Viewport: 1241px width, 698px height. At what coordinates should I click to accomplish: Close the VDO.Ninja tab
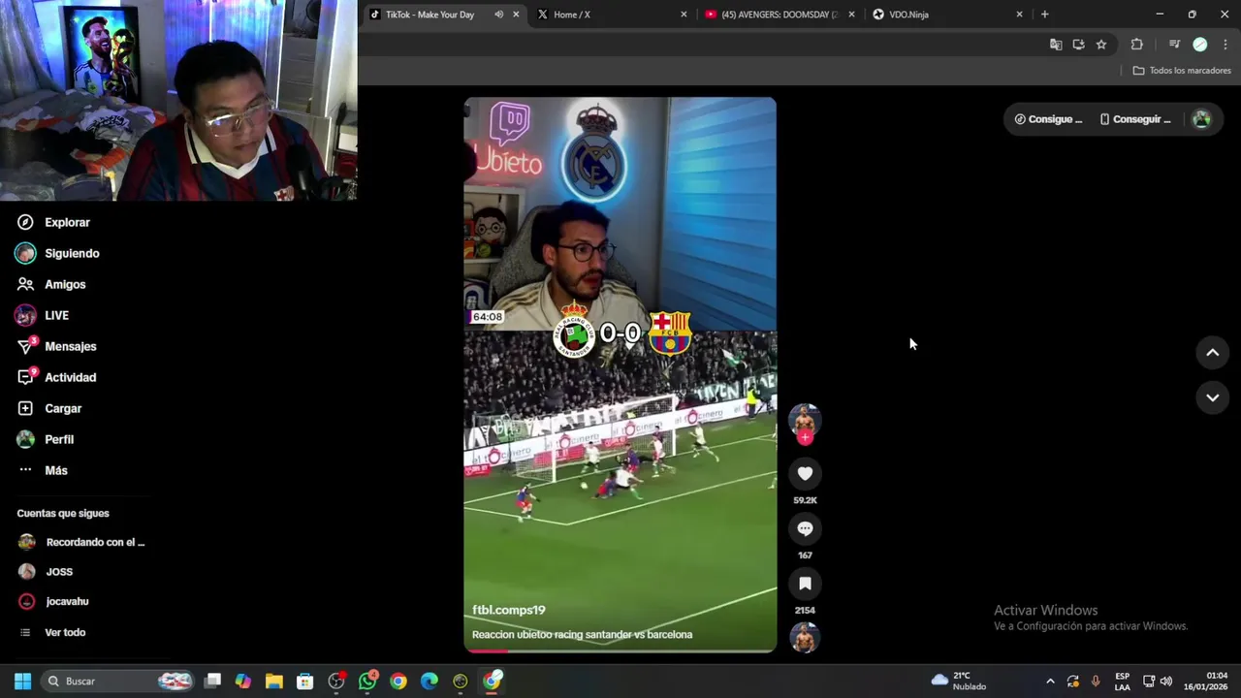1019,15
